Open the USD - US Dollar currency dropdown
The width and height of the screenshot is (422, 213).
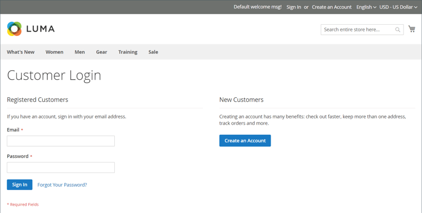coord(398,7)
